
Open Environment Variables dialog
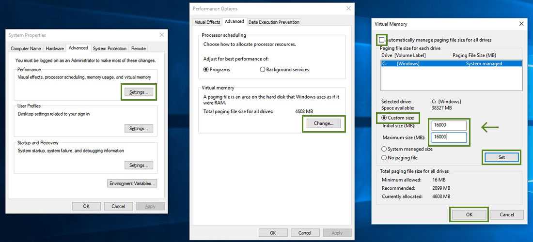coord(132,183)
